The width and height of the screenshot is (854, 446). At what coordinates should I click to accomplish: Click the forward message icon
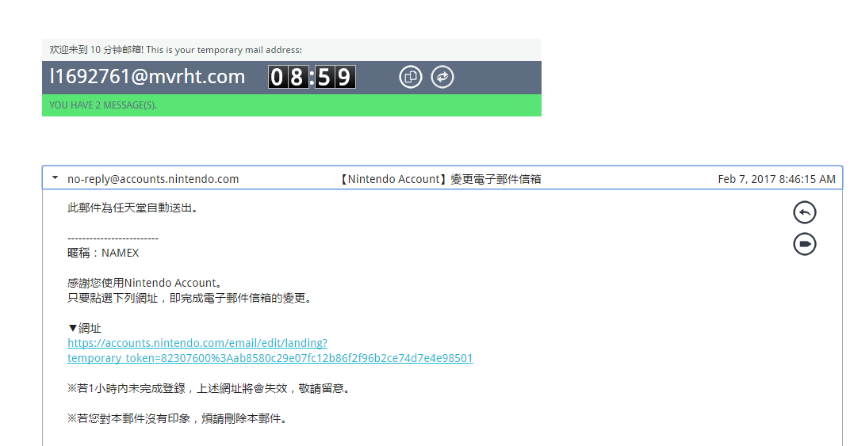(x=804, y=244)
